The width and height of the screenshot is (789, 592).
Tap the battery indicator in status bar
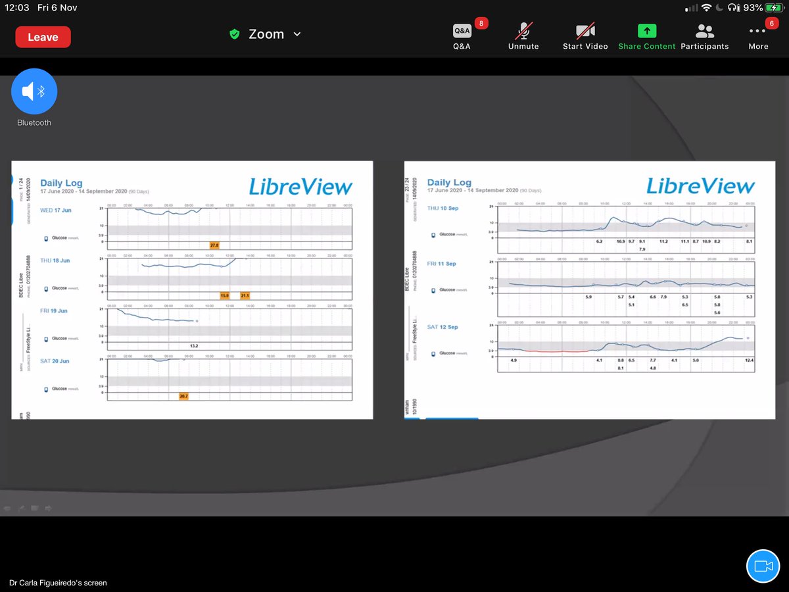tap(774, 8)
